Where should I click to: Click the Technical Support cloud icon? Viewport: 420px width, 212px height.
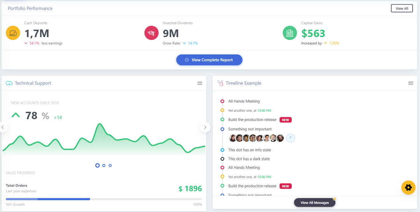9,83
